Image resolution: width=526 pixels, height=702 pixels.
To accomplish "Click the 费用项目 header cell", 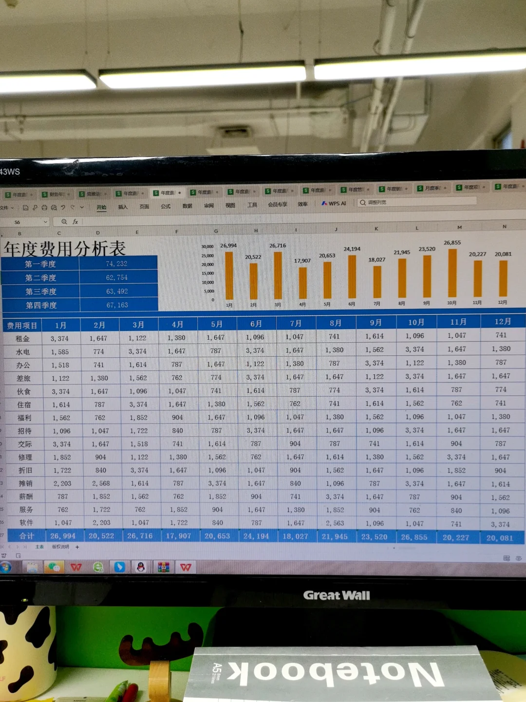I will point(22,325).
